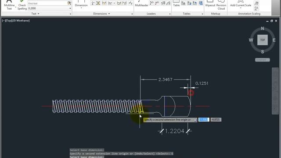
Task: Click the 0.1251 dimension text
Action: [202, 83]
